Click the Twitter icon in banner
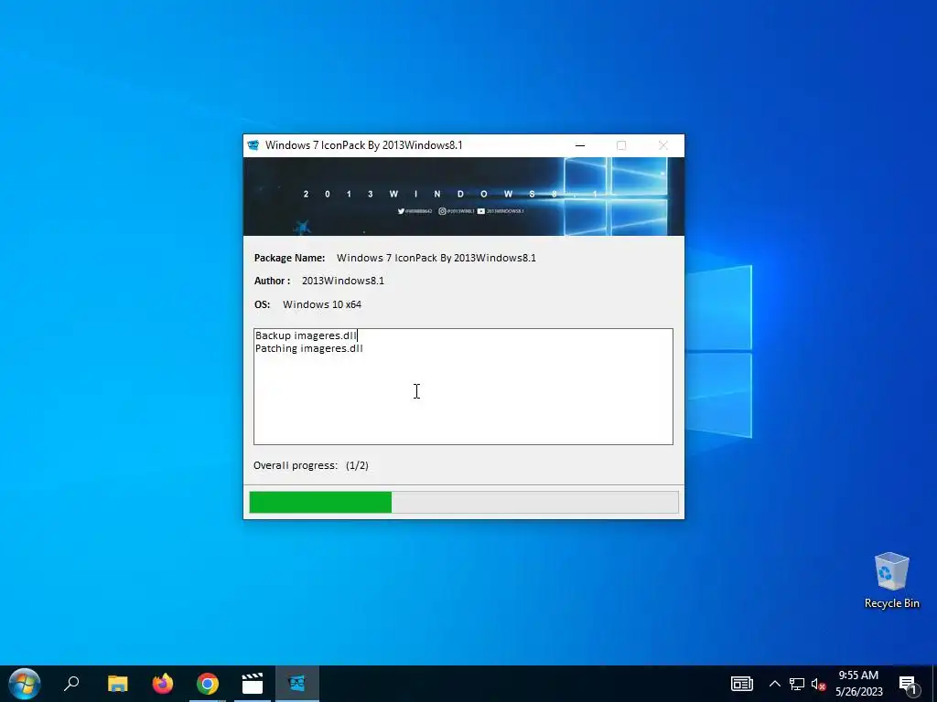Screen dimensions: 937x702 tap(401, 211)
